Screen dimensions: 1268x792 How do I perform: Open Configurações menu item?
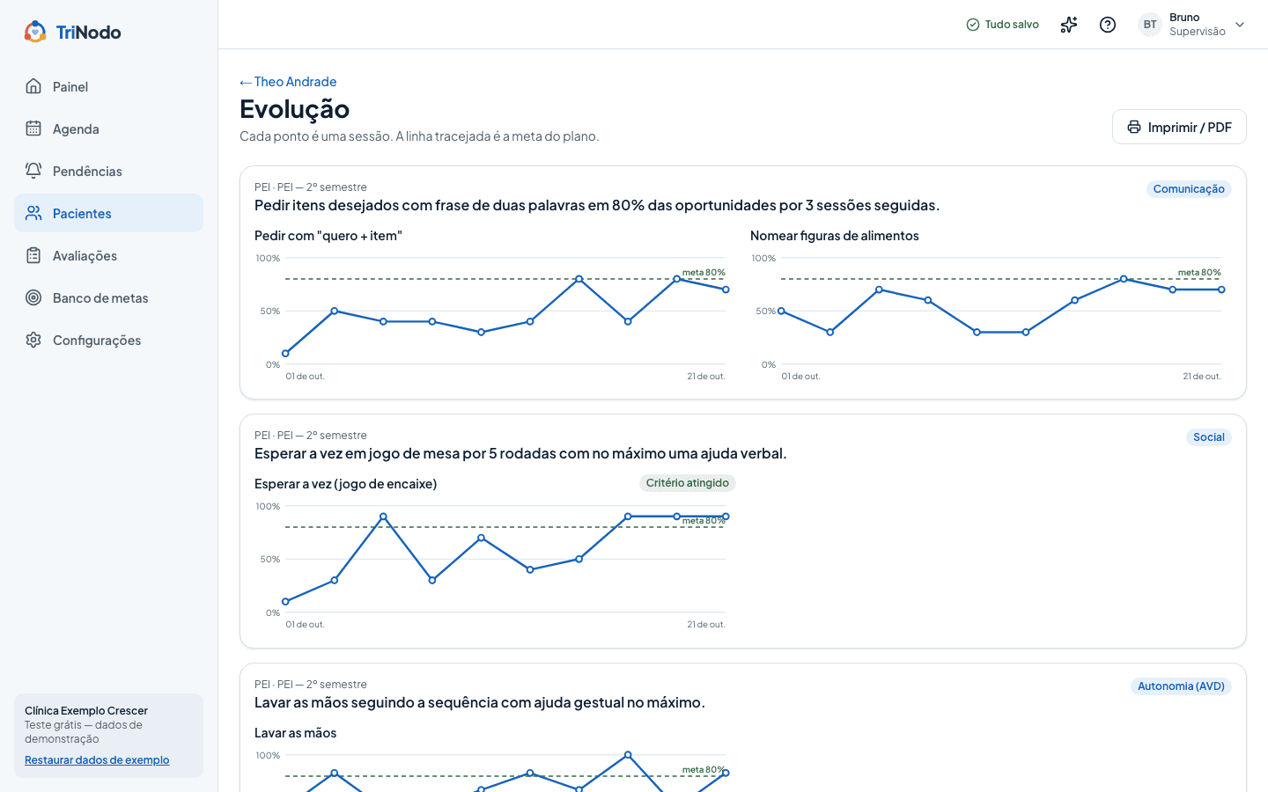108,340
